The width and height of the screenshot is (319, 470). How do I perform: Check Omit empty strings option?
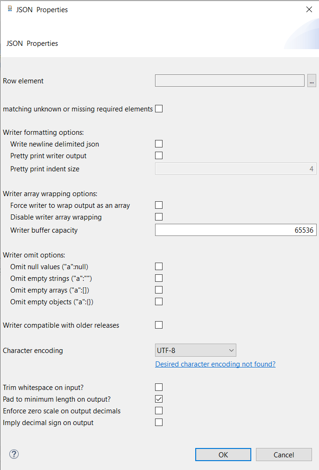point(159,278)
